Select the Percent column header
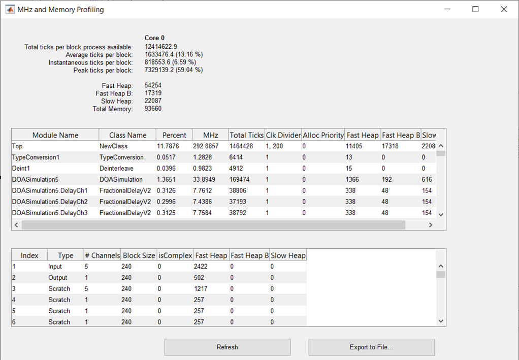 (174, 135)
